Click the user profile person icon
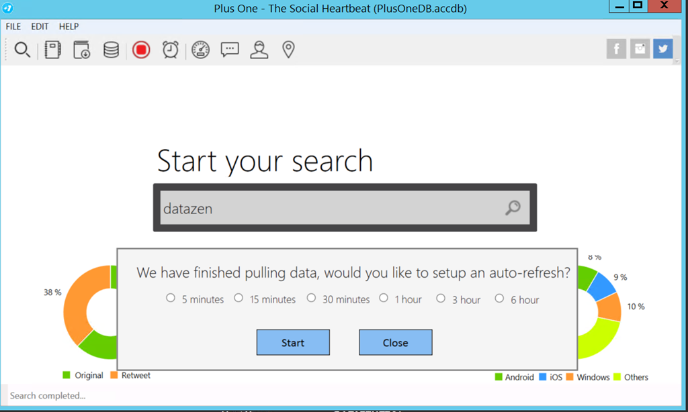The image size is (688, 412). (x=259, y=50)
